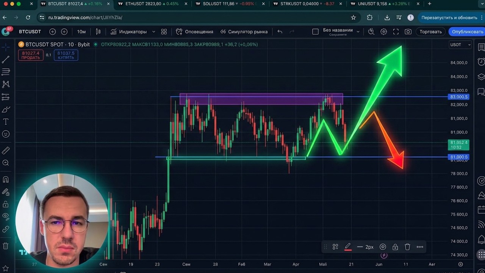The image size is (485, 273).
Task: Open drawing settings in floating toolbar
Action: (x=383, y=247)
